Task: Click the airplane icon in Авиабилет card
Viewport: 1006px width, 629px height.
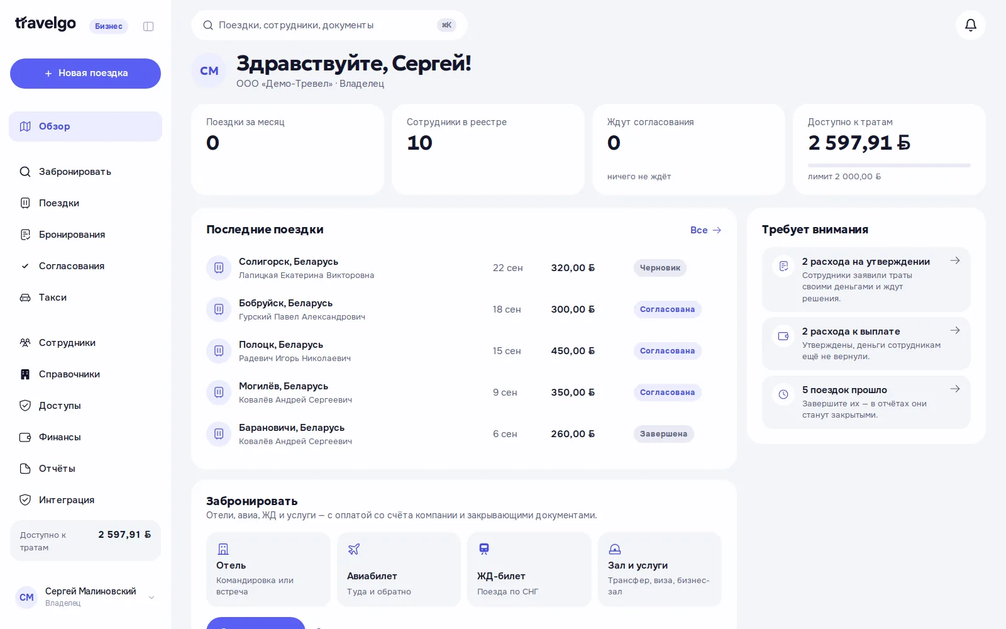Action: [354, 549]
